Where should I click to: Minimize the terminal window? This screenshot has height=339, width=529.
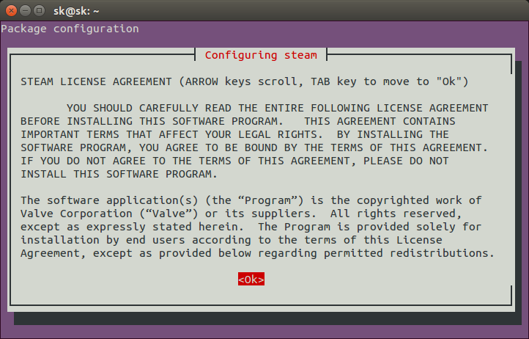tap(26, 11)
